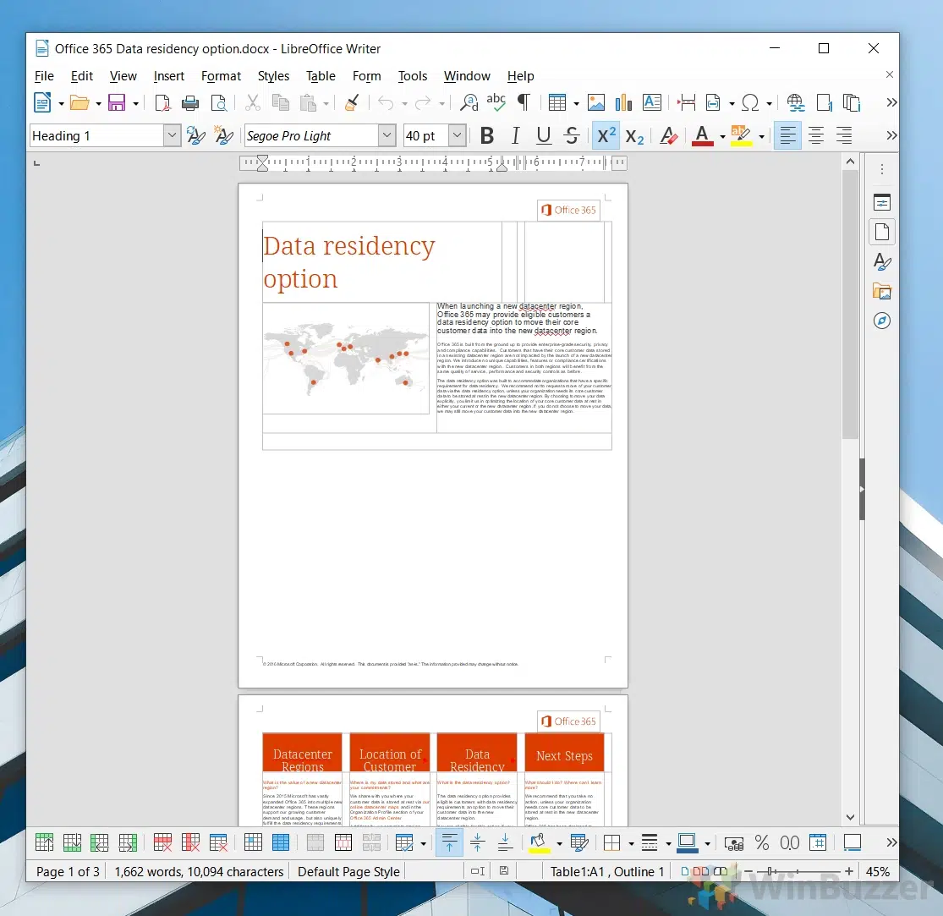Screen dimensions: 943x916
Task: Insert an image using the toolbar icon
Action: (596, 103)
